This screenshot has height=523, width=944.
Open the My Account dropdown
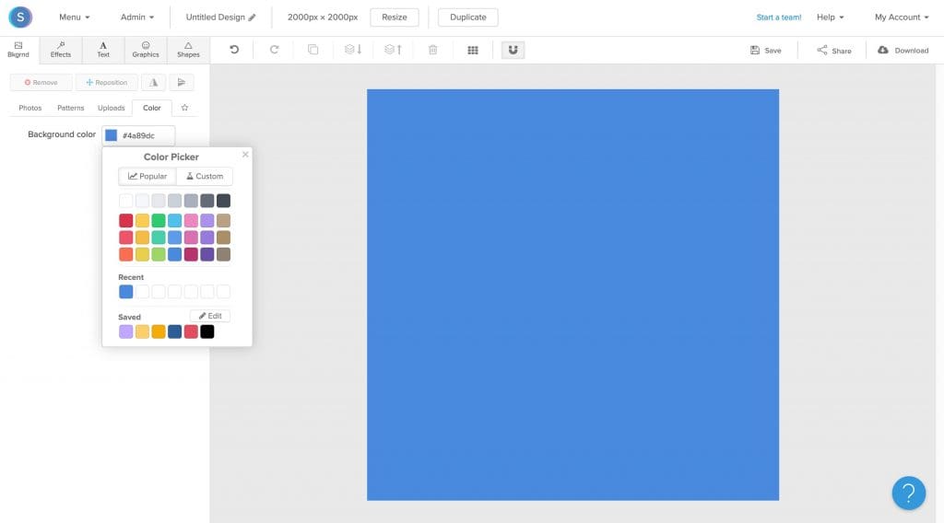pos(902,17)
